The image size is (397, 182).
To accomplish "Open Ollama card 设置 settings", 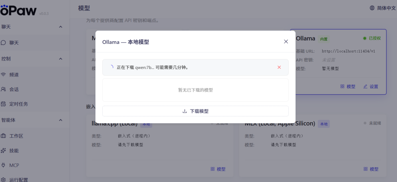I will coord(371,87).
